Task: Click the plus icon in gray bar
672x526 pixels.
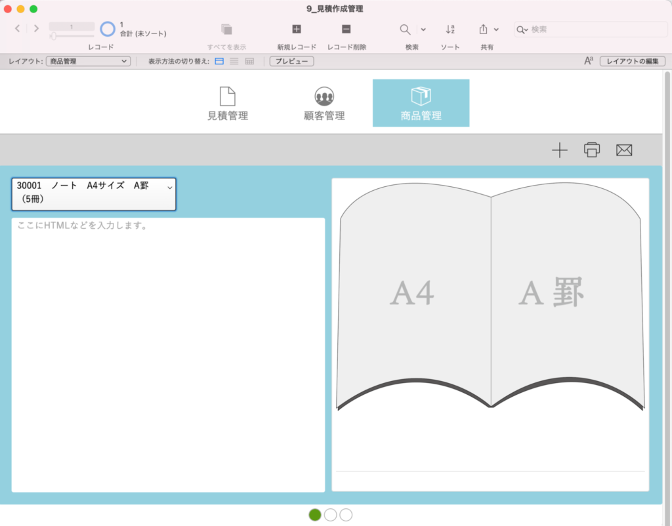Action: tap(559, 150)
